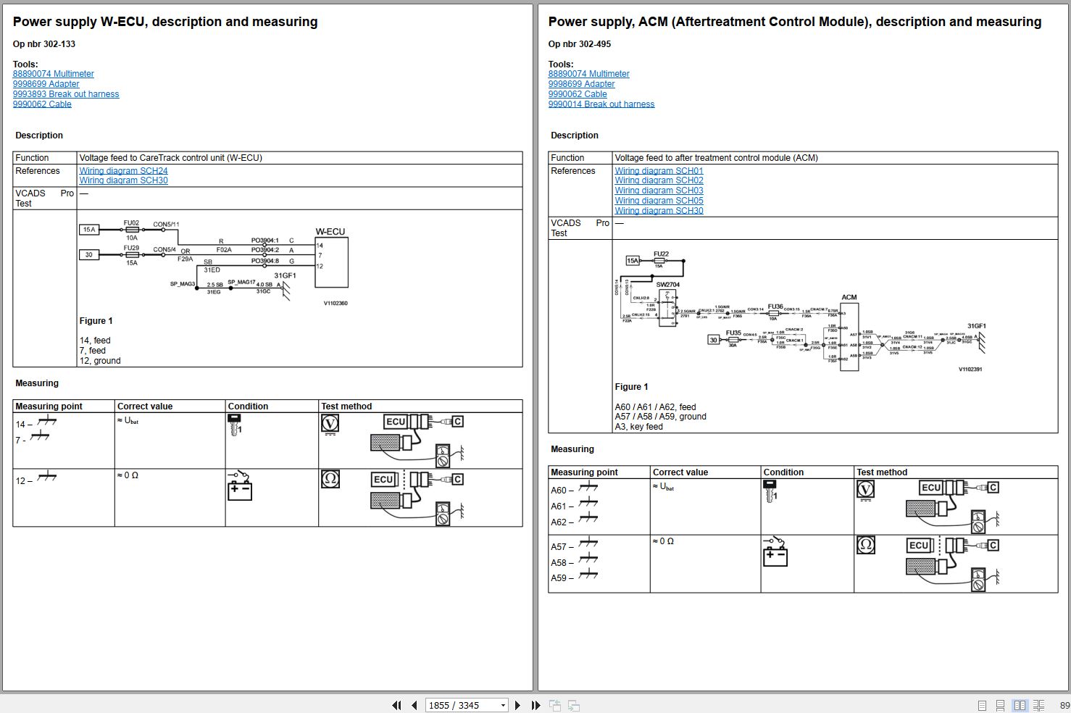Click the 9990014 Break out harness link
The image size is (1071, 713).
tap(601, 104)
